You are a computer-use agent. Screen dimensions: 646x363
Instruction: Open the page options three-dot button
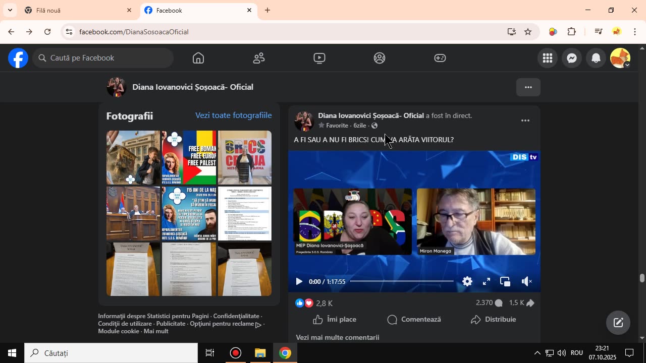[x=528, y=87]
